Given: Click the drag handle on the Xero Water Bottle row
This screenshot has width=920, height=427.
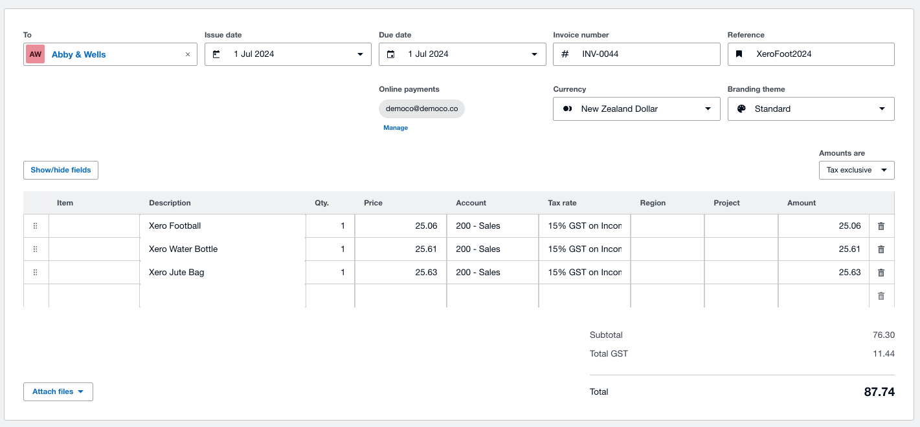Looking at the screenshot, I should [x=36, y=249].
